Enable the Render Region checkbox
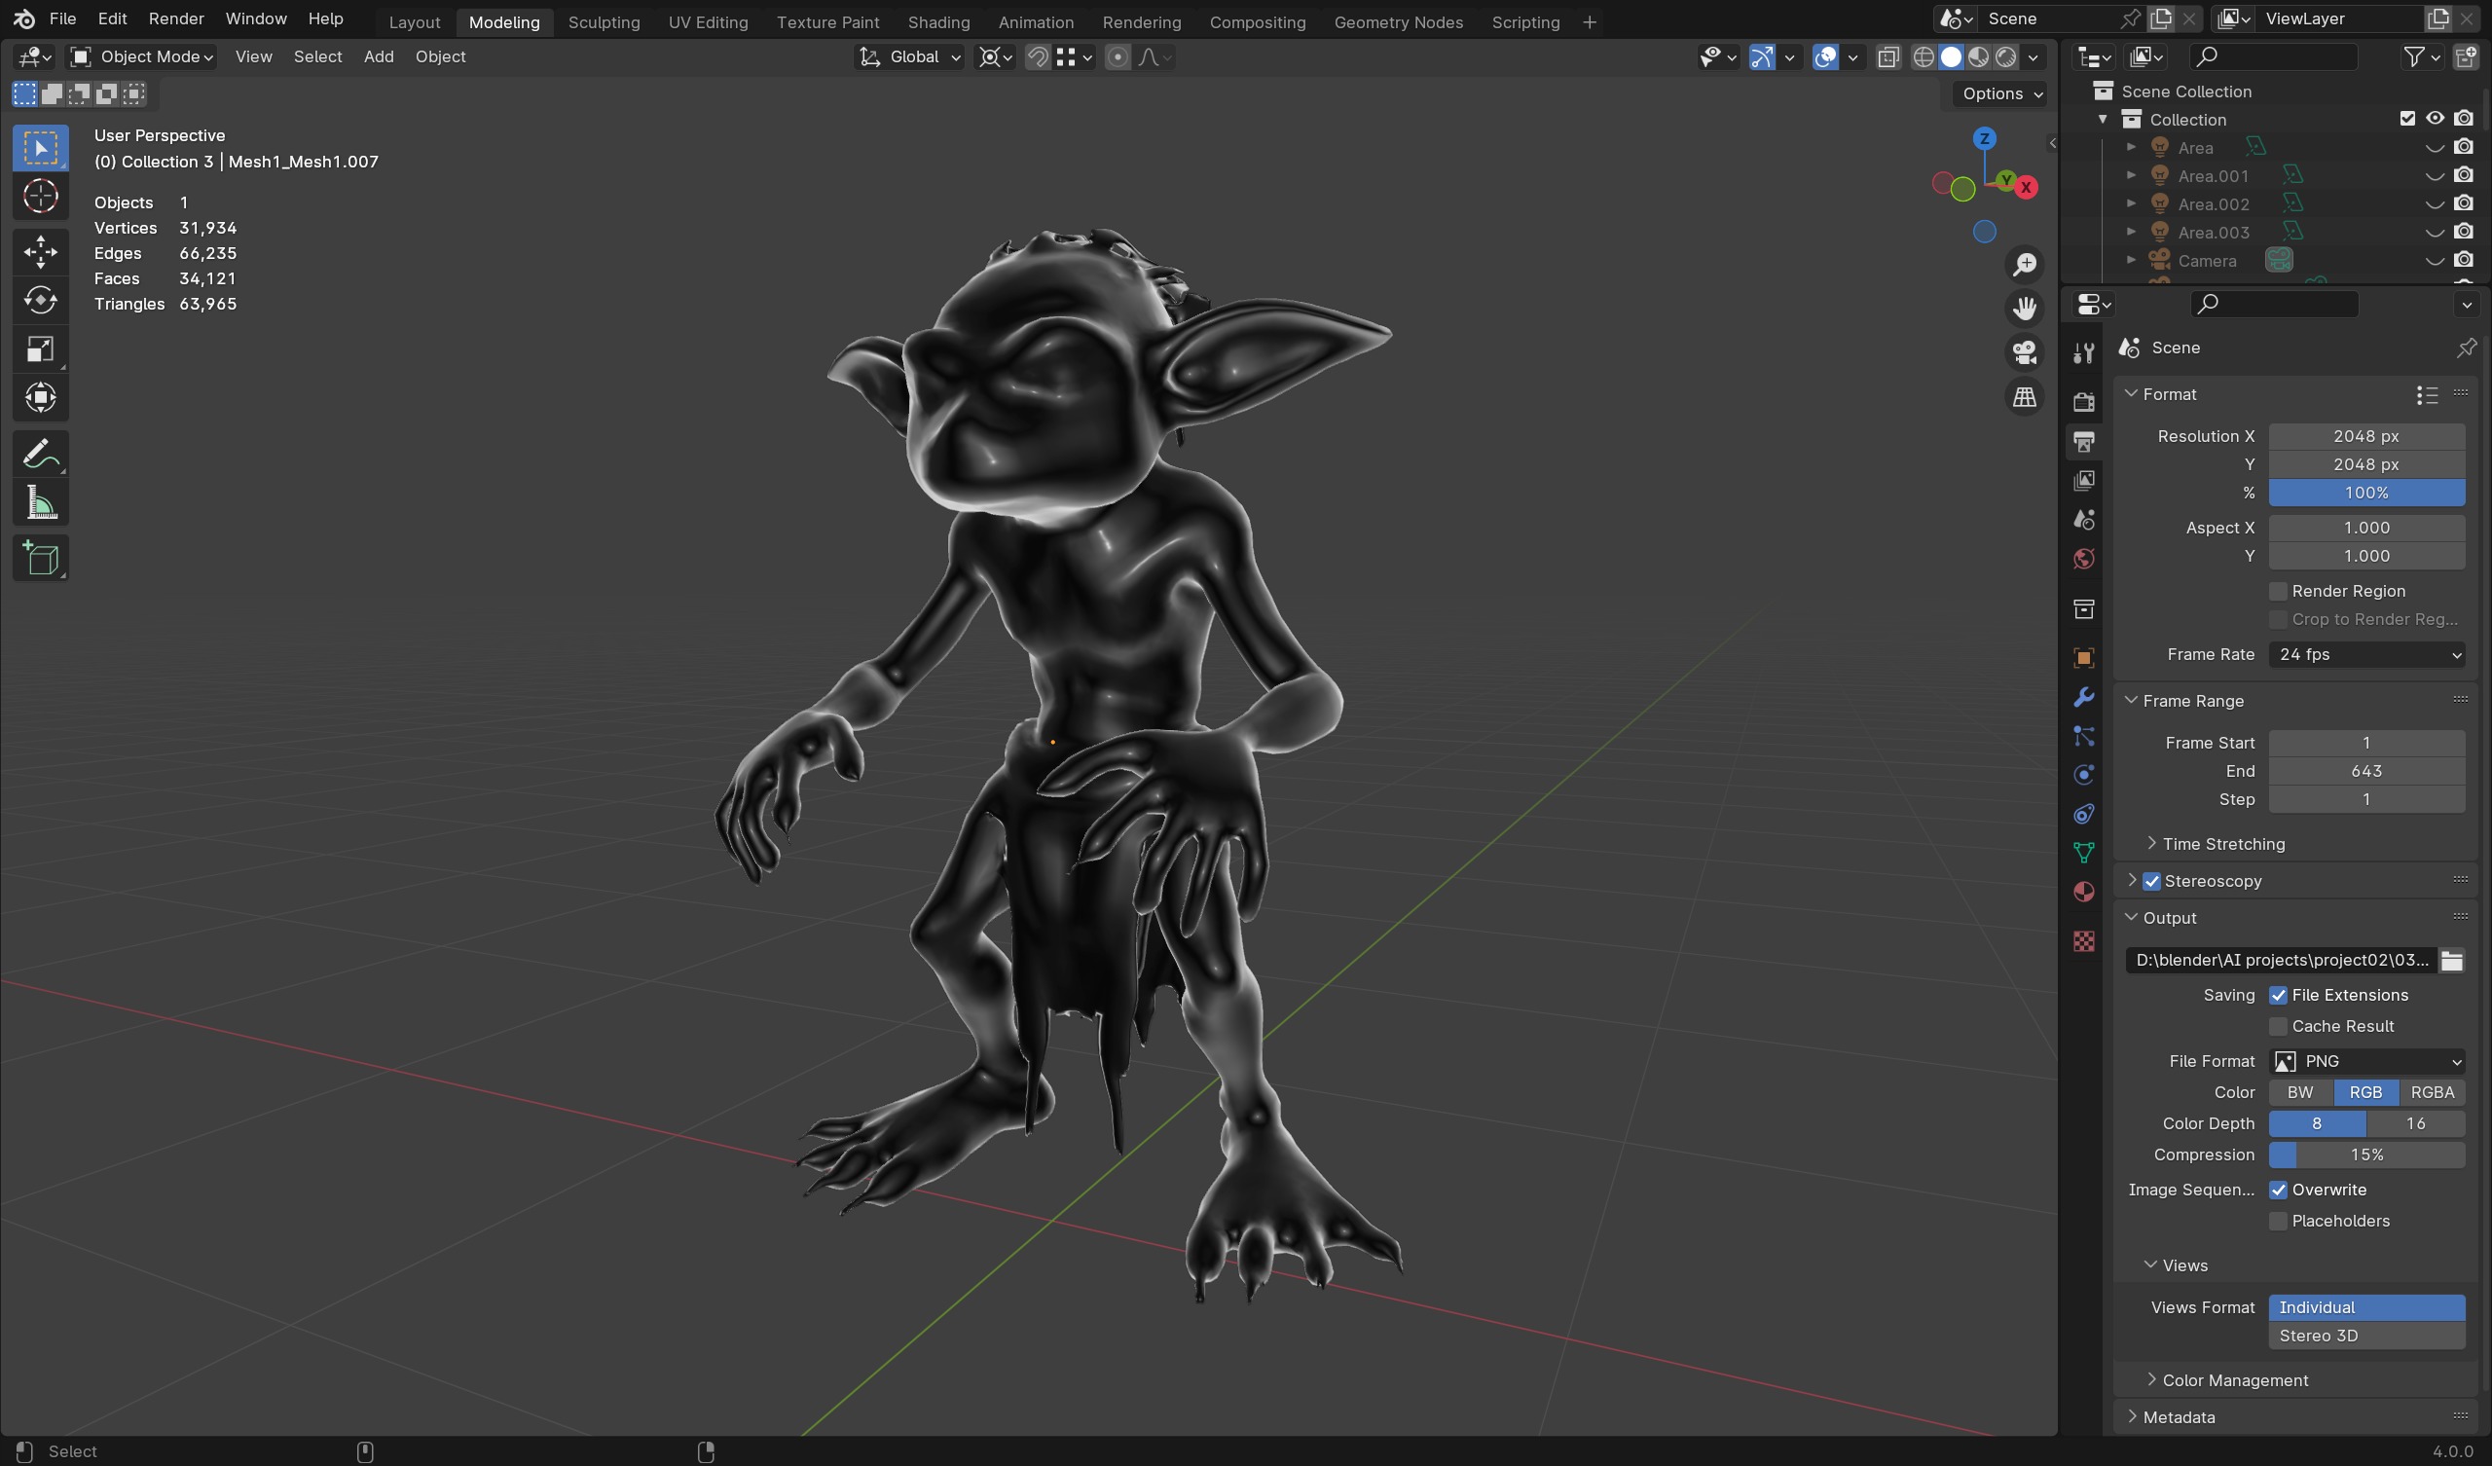 [2278, 591]
